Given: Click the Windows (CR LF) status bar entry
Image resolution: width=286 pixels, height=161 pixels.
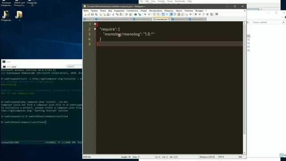Looking at the screenshot, I should tap(207, 157).
